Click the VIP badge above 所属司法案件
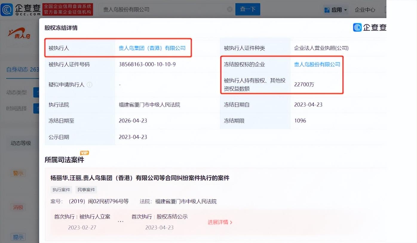Screen dimensions: 417x243 [x=85, y=153]
